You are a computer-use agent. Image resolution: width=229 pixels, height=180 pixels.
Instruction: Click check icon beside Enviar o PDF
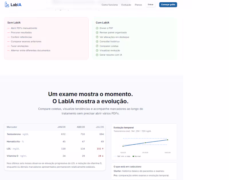(x=97, y=28)
